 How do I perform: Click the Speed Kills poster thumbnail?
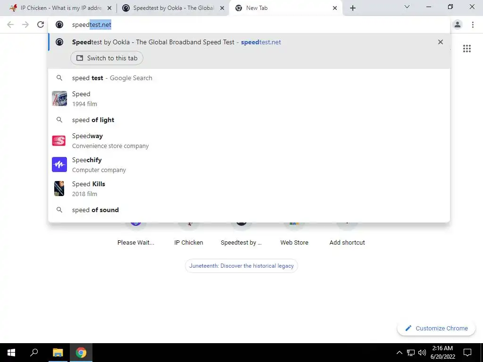[x=59, y=189]
